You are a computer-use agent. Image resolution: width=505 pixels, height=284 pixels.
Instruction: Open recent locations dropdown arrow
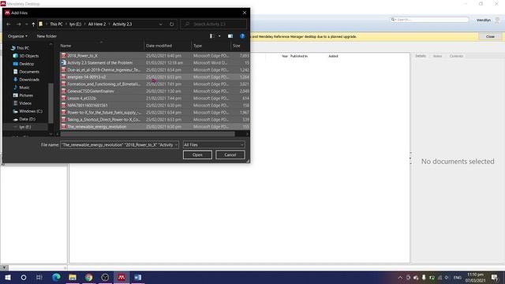[26, 24]
